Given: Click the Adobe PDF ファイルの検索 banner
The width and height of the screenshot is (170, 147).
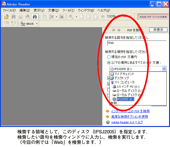Looking at the screenshot, I should click(153, 17).
